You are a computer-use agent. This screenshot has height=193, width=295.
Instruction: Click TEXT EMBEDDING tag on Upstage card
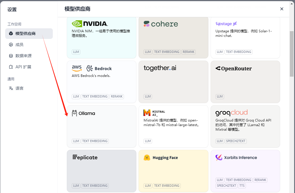coord(238,52)
